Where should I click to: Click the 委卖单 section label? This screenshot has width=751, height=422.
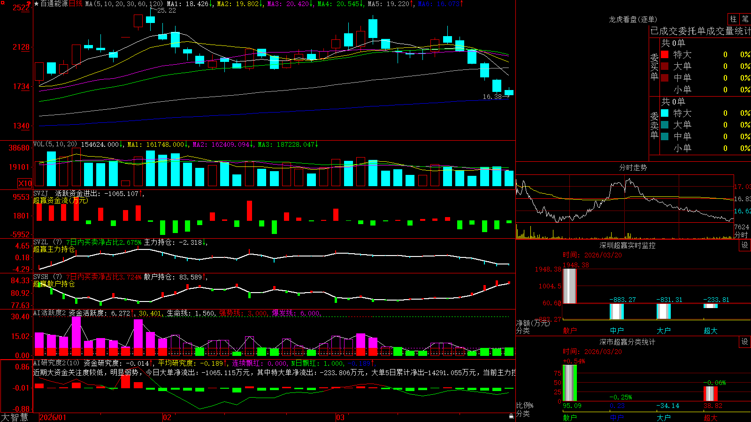click(654, 125)
